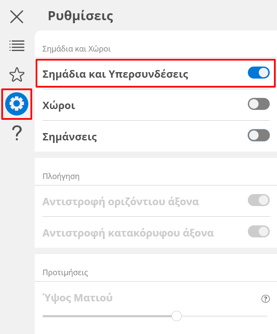Click the Χώροι setting label
This screenshot has width=277, height=334.
click(59, 105)
